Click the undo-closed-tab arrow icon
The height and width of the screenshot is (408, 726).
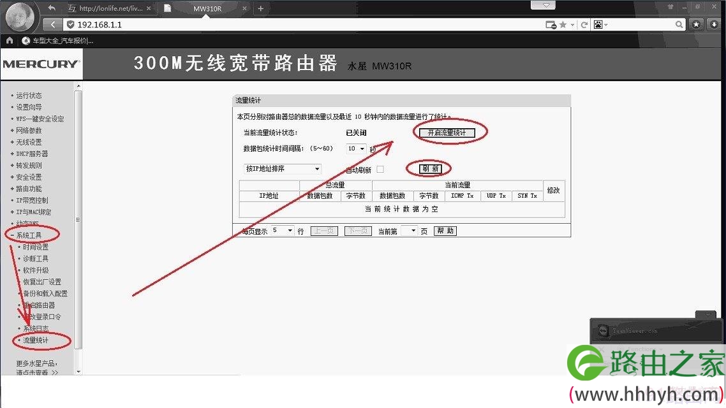(52, 8)
